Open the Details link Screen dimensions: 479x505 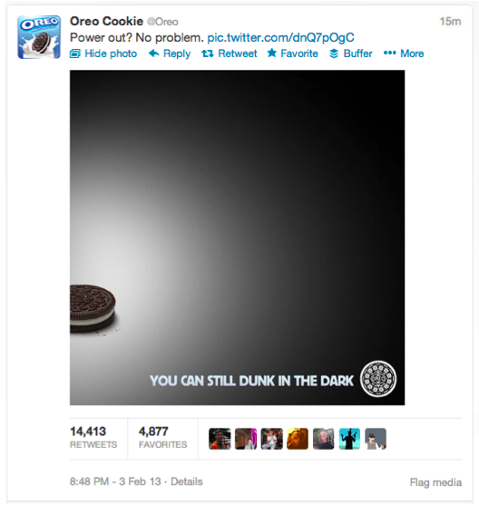[187, 481]
